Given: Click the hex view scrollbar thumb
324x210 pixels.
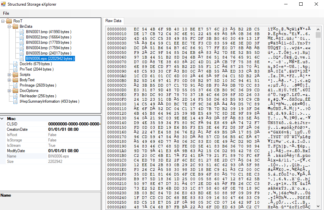Looking at the screenshot, I should click(318, 35).
